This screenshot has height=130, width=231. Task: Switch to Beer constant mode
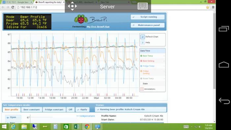tap(32, 110)
